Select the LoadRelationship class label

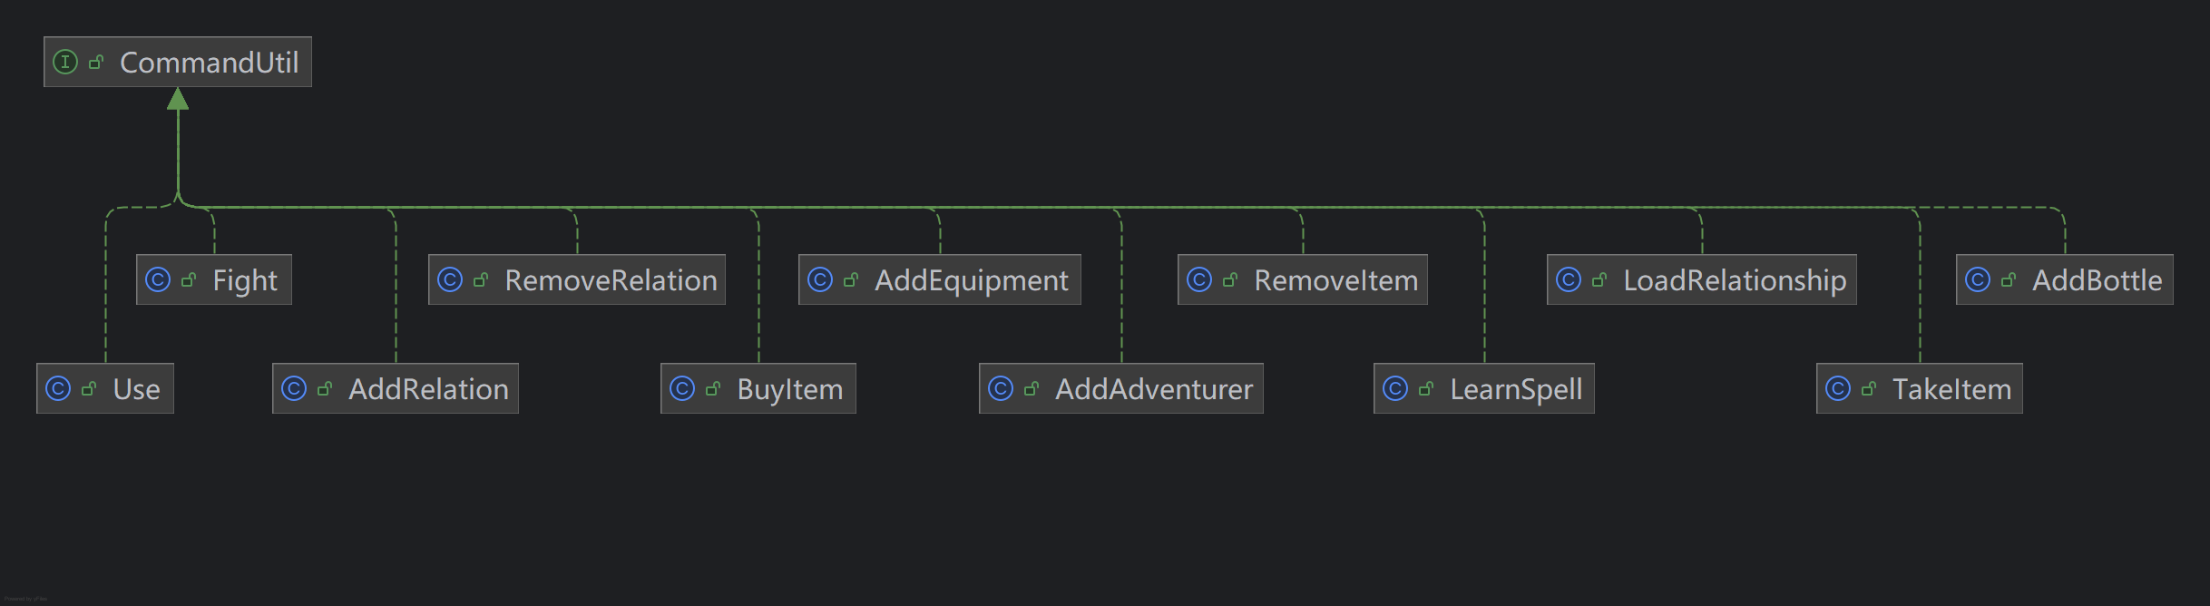coord(1734,280)
